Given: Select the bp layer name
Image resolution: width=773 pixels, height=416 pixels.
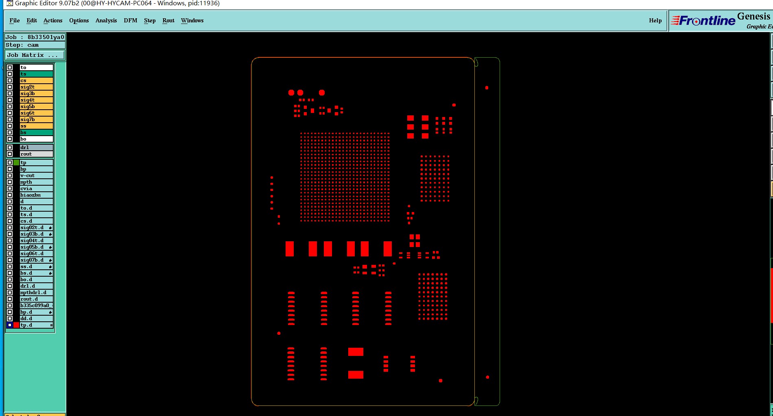Looking at the screenshot, I should [x=37, y=169].
